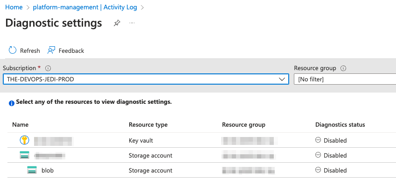Screen dimensions: 396x180
Task: Sort by Resource group column header
Action: point(243,124)
